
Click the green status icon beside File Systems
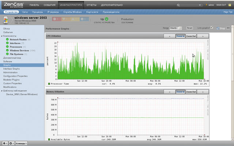pos(7,54)
